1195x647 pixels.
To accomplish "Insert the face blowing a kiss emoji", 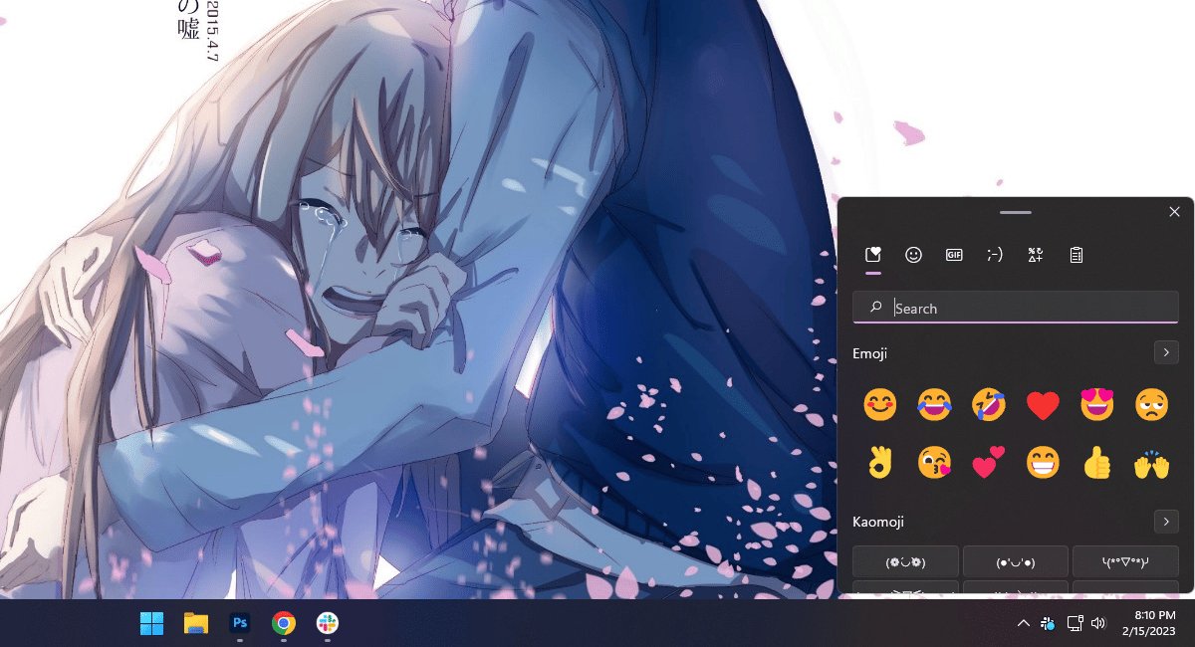I will tap(933, 463).
